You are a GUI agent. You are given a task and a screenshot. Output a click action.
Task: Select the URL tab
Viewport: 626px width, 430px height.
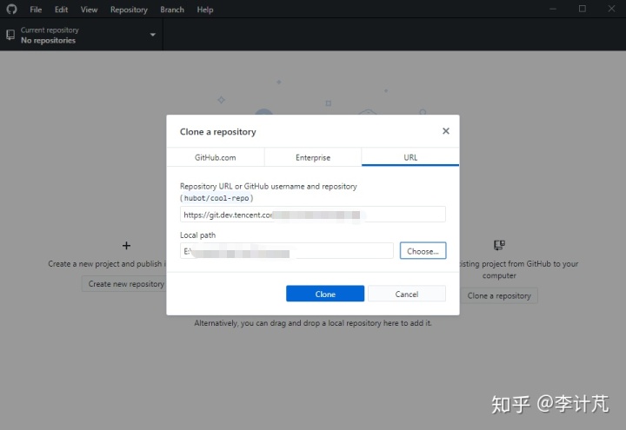410,157
